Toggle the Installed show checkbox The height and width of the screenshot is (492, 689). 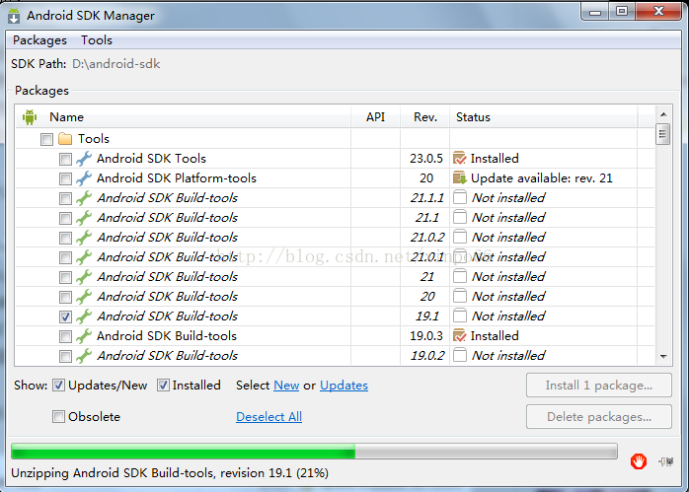pos(163,386)
